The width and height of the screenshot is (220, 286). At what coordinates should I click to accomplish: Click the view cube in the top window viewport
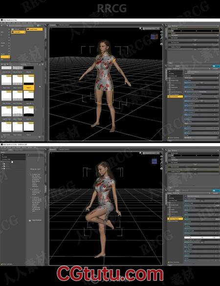point(154,37)
